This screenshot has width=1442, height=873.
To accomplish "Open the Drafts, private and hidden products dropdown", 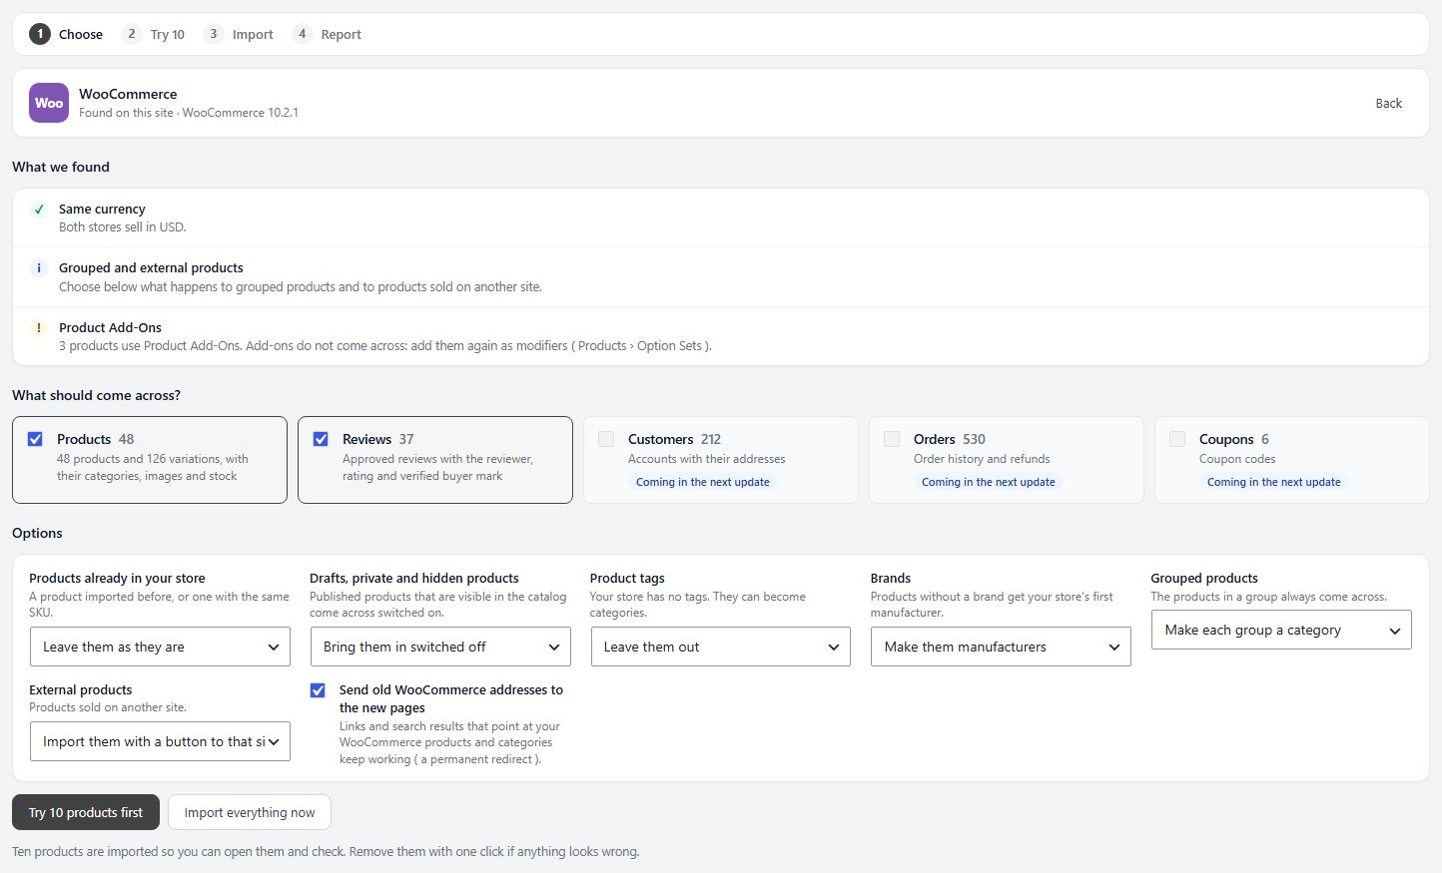I will click(440, 647).
